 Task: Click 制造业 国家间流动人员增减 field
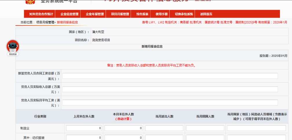[x=256, y=128]
